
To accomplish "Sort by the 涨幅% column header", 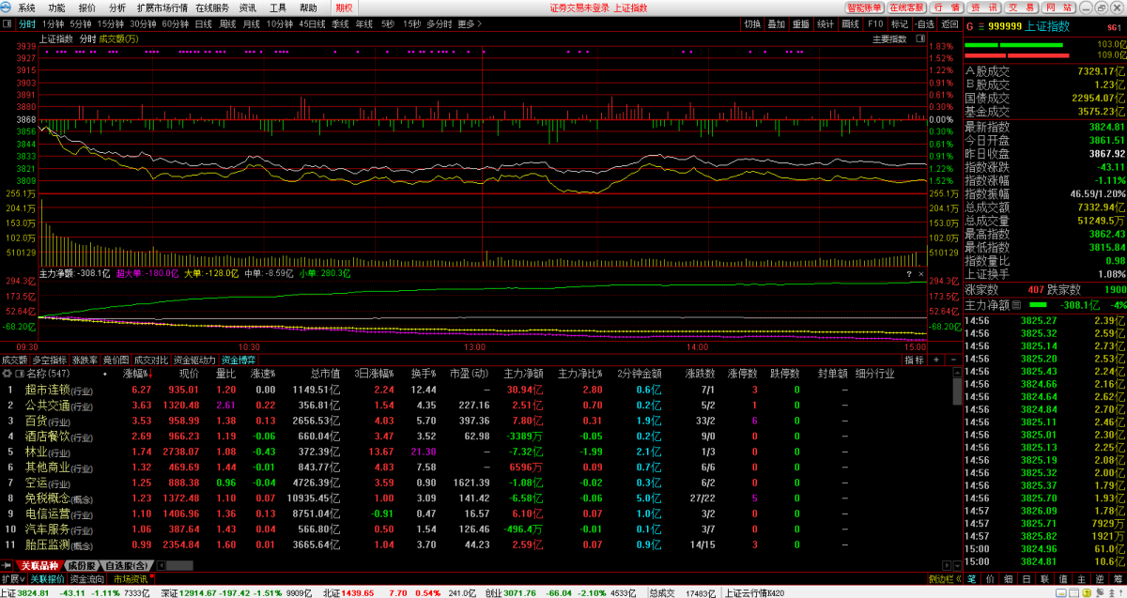I will click(137, 373).
